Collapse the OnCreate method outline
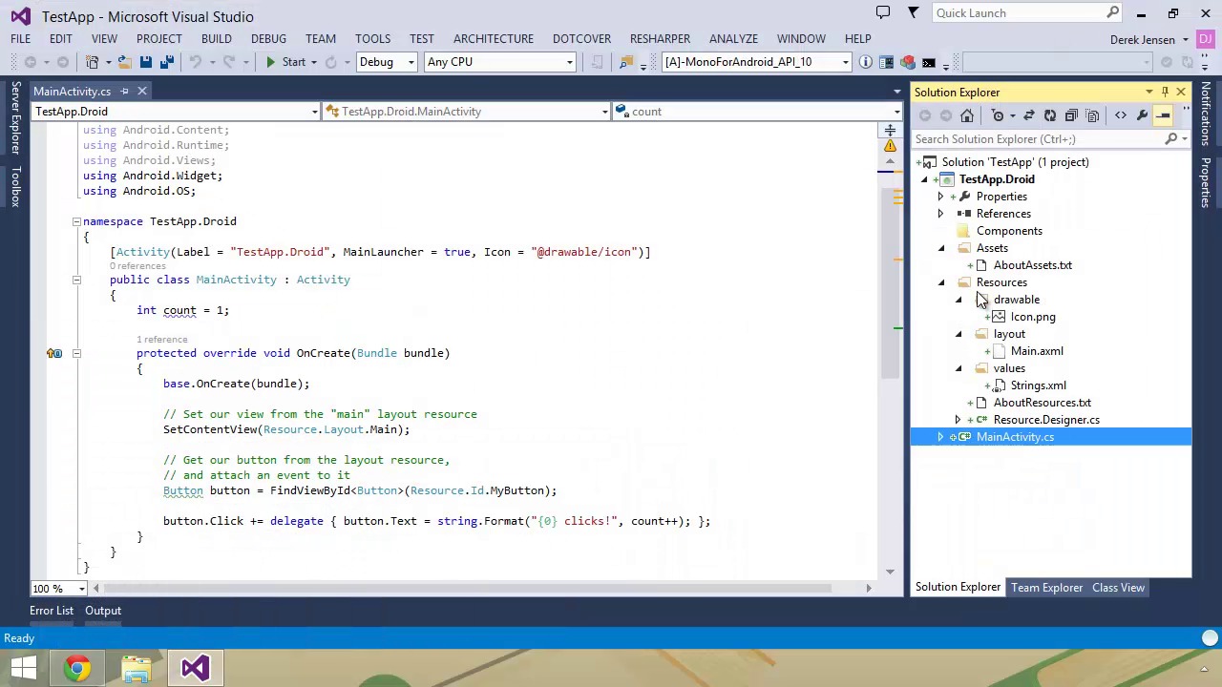This screenshot has width=1222, height=687. pyautogui.click(x=76, y=353)
